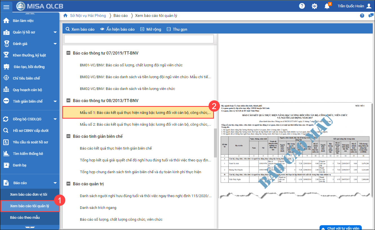Open the settings gear icon
The height and width of the screenshot is (230, 375).
point(314,6)
